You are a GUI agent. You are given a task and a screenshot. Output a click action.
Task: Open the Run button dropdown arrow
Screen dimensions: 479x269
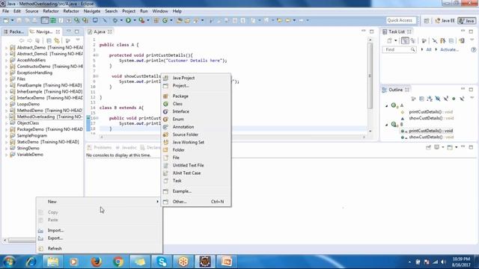(x=135, y=20)
